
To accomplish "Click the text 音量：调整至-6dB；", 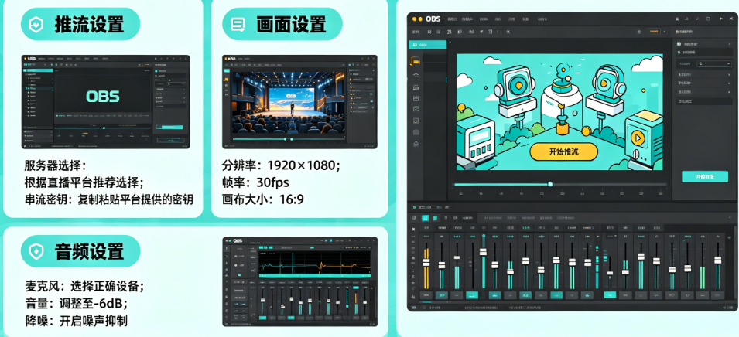I will point(77,304).
